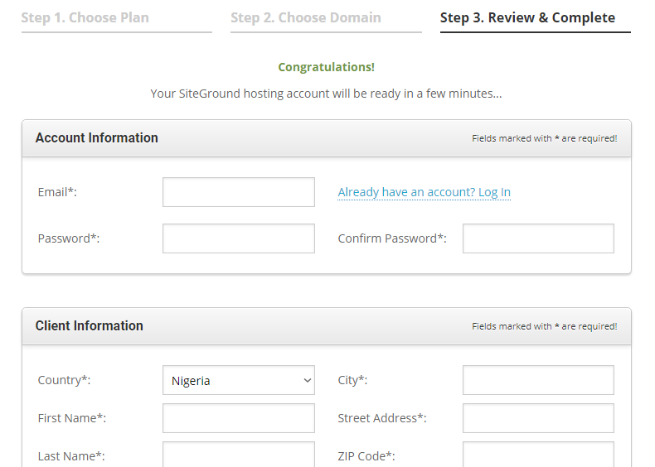Click the Country* label text
Viewport: 655px width, 467px height.
pos(64,381)
